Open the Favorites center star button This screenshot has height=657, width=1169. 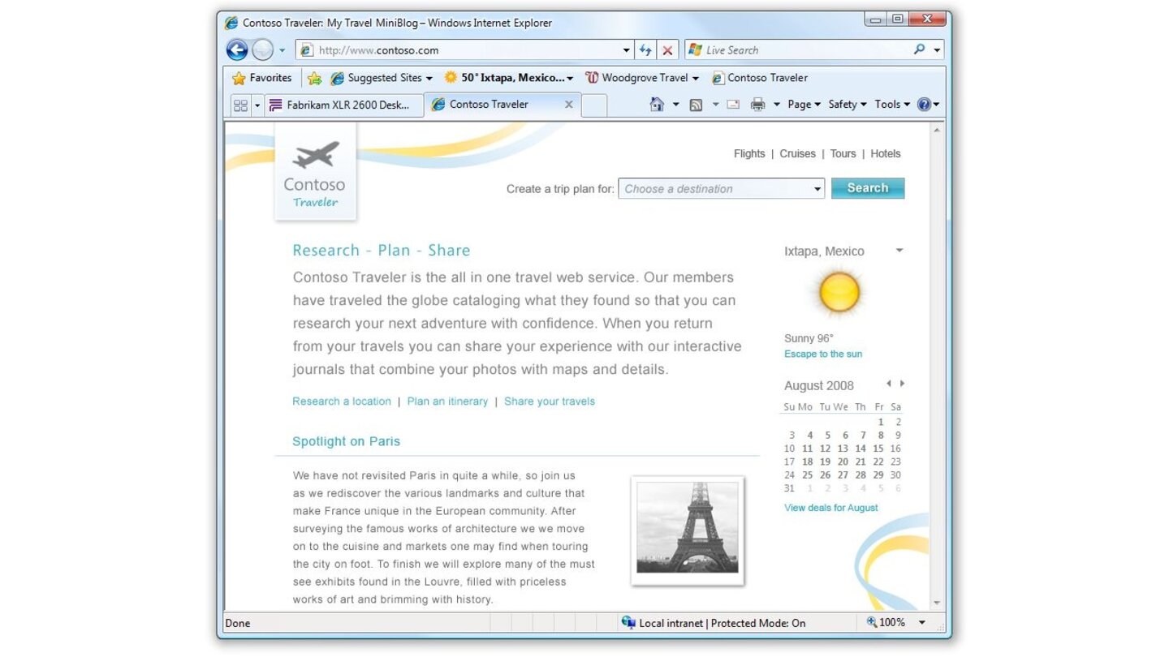click(261, 78)
